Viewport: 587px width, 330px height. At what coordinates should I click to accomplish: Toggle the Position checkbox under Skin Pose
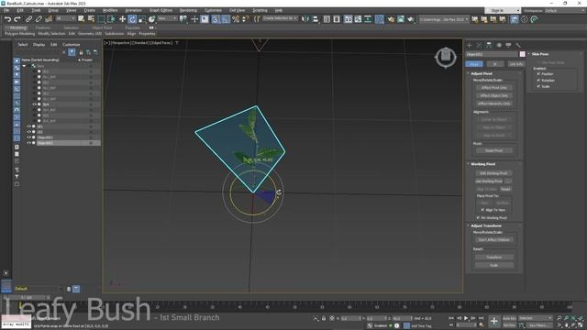[x=538, y=74]
